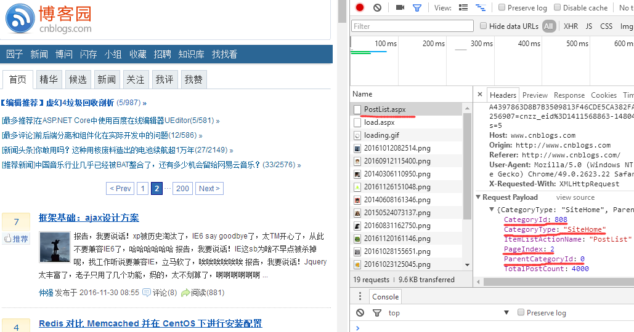Open author link 仲强
Image resolution: width=634 pixels, height=332 pixels.
tap(46, 293)
